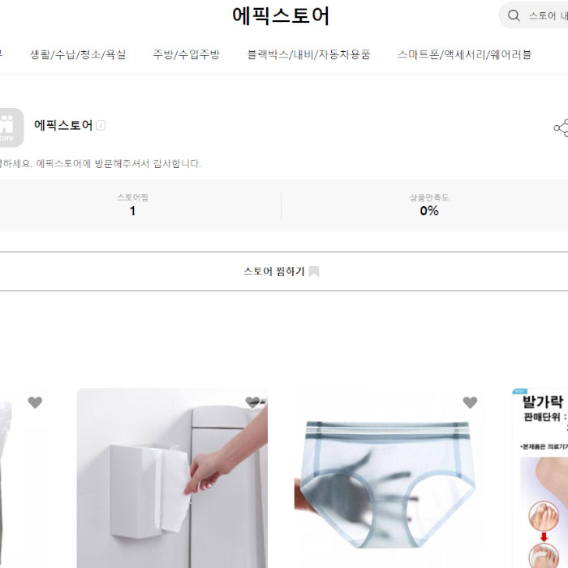Click the search magnifier icon

click(x=514, y=15)
